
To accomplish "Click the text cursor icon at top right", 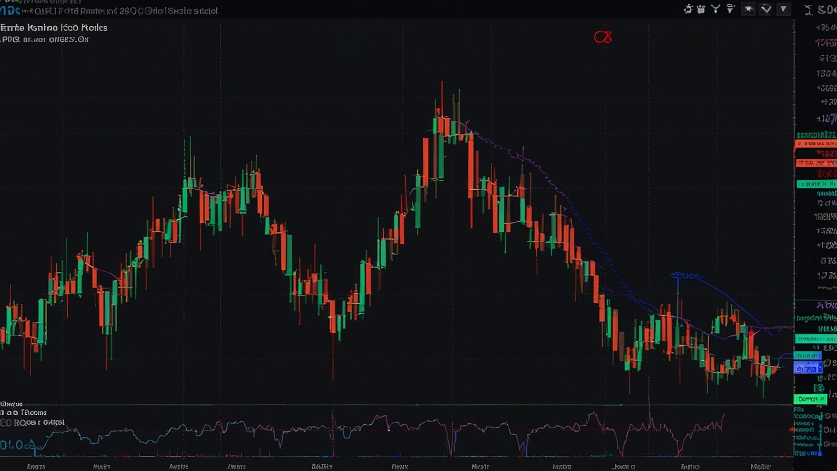I will coord(808,9).
